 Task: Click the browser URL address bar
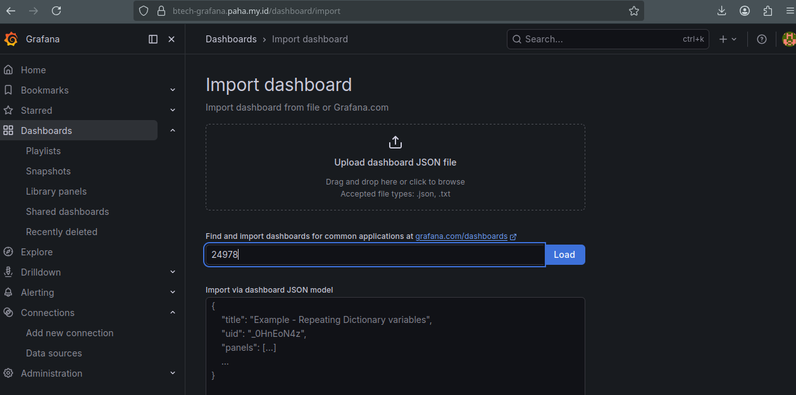tap(389, 11)
